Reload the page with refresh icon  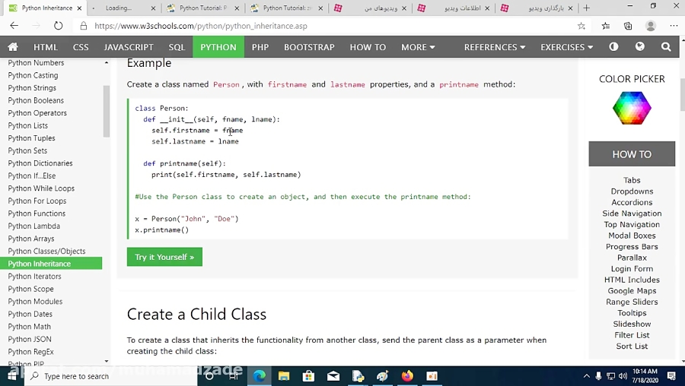coord(58,26)
